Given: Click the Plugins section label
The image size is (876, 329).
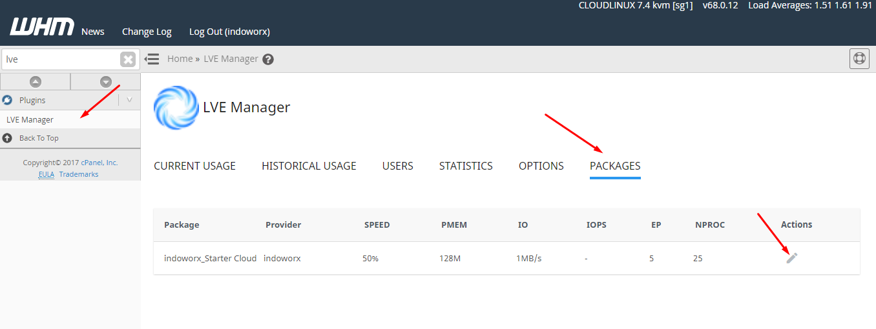Looking at the screenshot, I should [32, 100].
